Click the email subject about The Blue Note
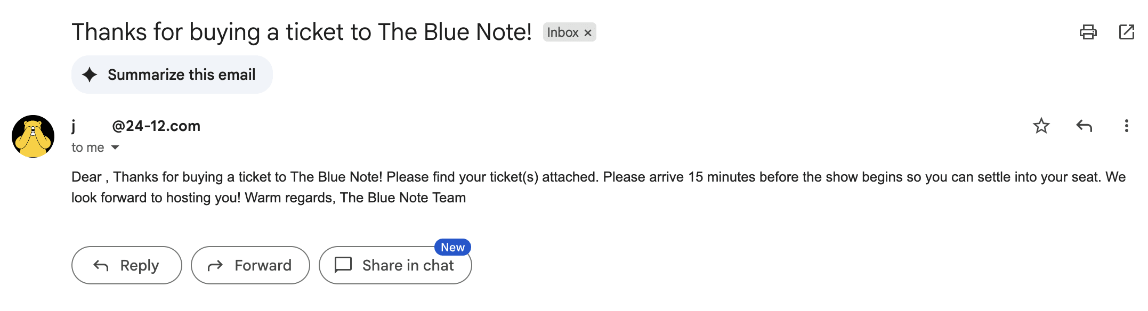The image size is (1148, 311). (302, 32)
